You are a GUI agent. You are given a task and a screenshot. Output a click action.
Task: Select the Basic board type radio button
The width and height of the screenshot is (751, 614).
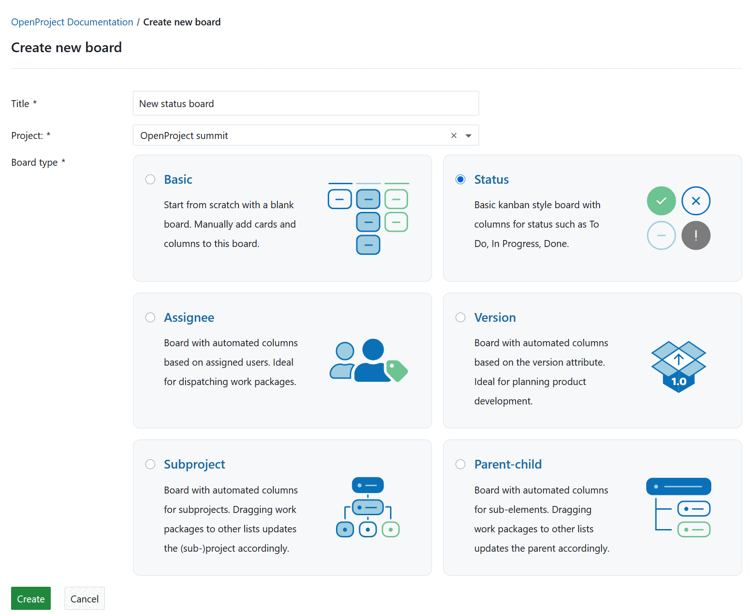point(150,180)
